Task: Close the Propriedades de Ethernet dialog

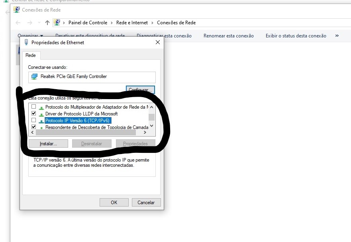Action: [x=158, y=42]
